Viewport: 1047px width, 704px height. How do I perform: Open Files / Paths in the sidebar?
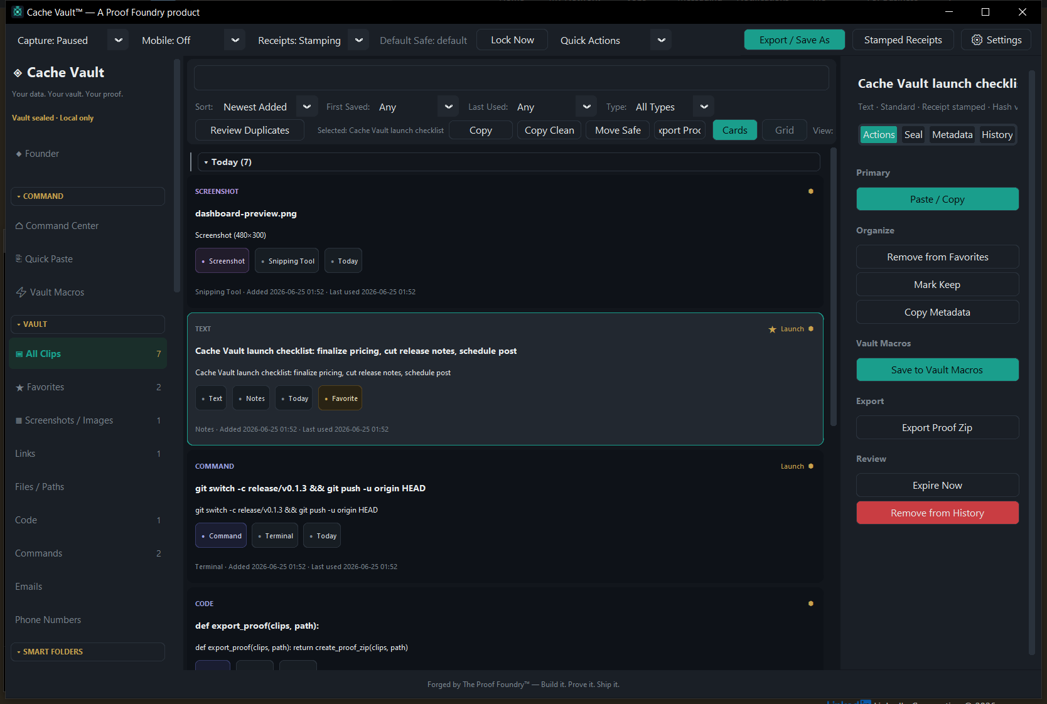click(x=88, y=487)
